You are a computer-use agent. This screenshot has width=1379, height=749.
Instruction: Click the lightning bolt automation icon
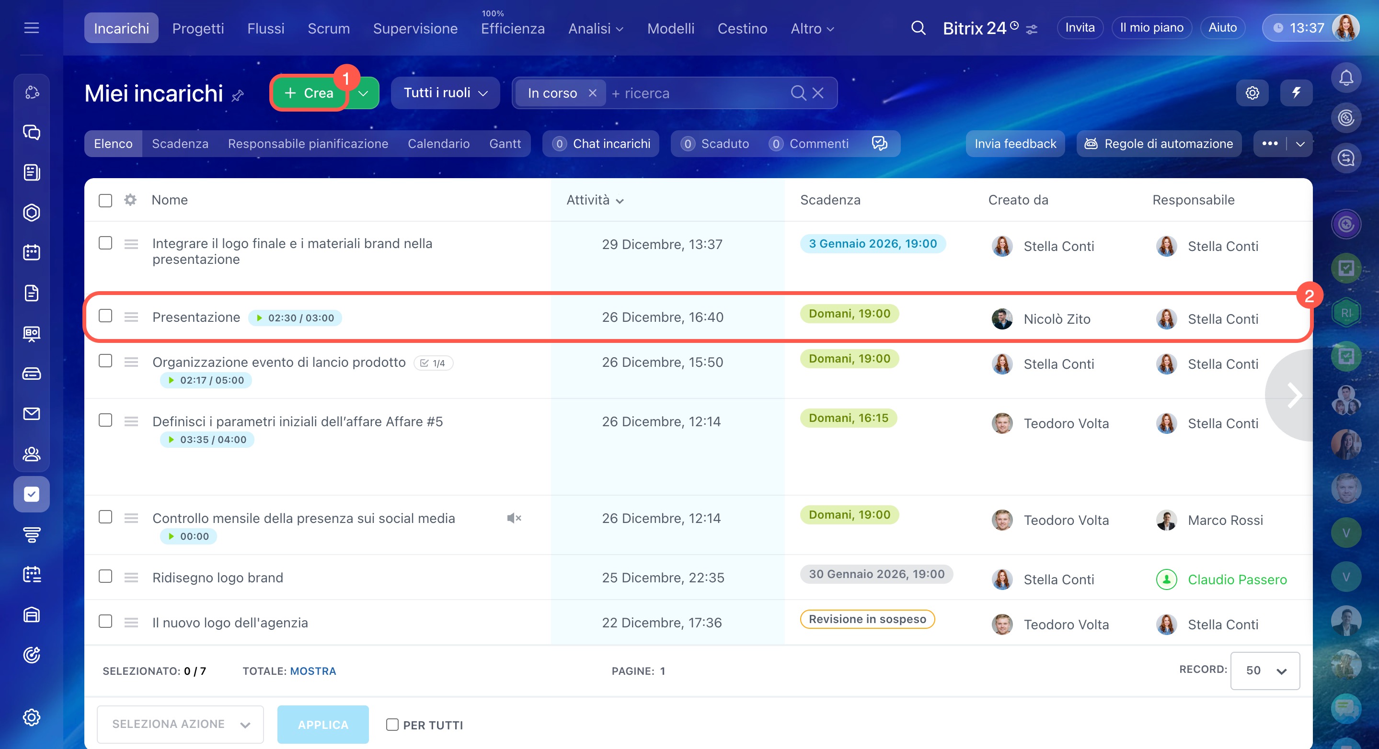[1296, 93]
